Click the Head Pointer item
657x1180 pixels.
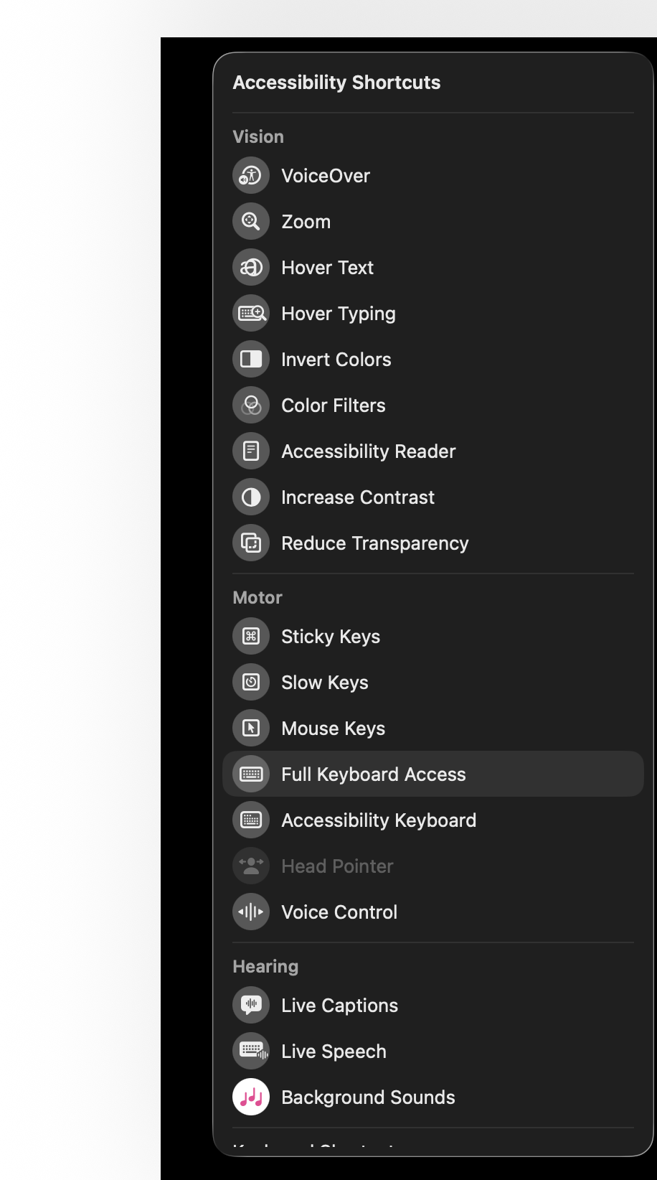433,866
